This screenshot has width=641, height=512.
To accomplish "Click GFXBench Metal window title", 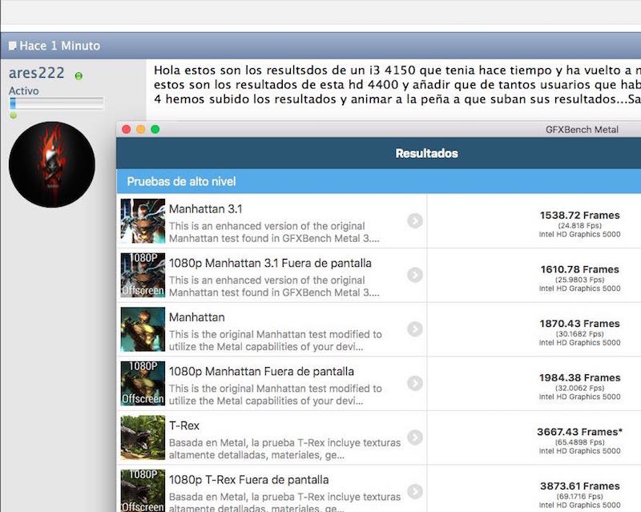I will [582, 130].
